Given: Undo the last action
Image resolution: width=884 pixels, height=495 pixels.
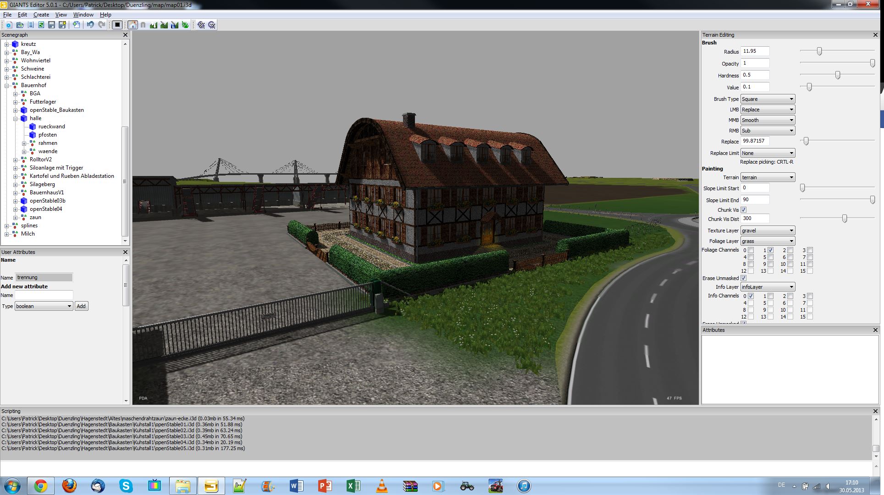Looking at the screenshot, I should (x=90, y=25).
